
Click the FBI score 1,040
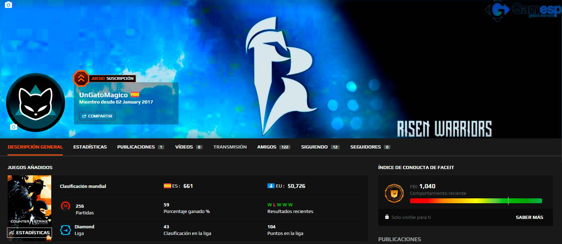coord(427,186)
